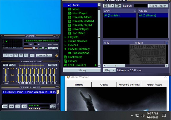Toggle Shuffle mode in player

coord(41,56)
